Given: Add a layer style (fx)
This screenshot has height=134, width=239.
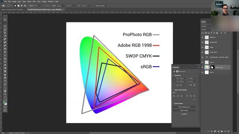Looking at the screenshot, I should (212, 131).
